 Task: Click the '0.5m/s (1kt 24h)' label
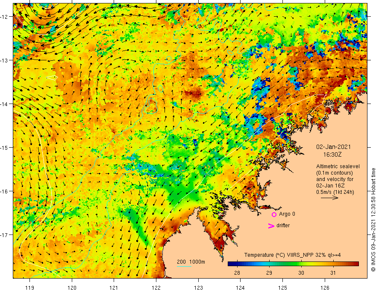[x=335, y=192]
